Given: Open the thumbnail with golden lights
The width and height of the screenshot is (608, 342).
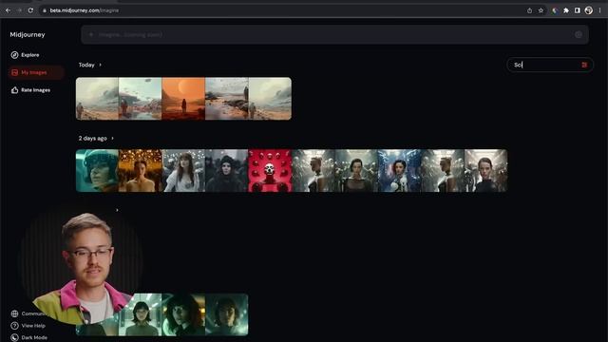Looking at the screenshot, I should [x=140, y=171].
